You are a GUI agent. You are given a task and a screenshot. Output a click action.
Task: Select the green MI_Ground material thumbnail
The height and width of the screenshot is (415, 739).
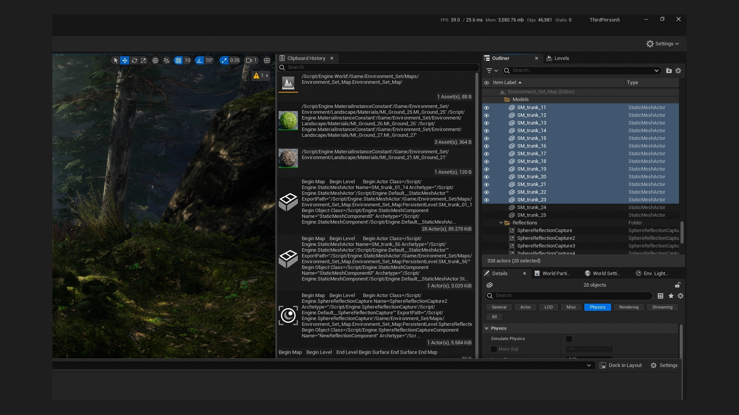coord(288,121)
